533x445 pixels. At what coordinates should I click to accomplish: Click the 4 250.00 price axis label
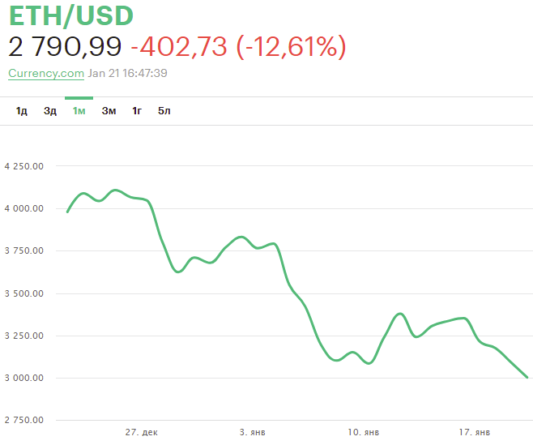23,166
